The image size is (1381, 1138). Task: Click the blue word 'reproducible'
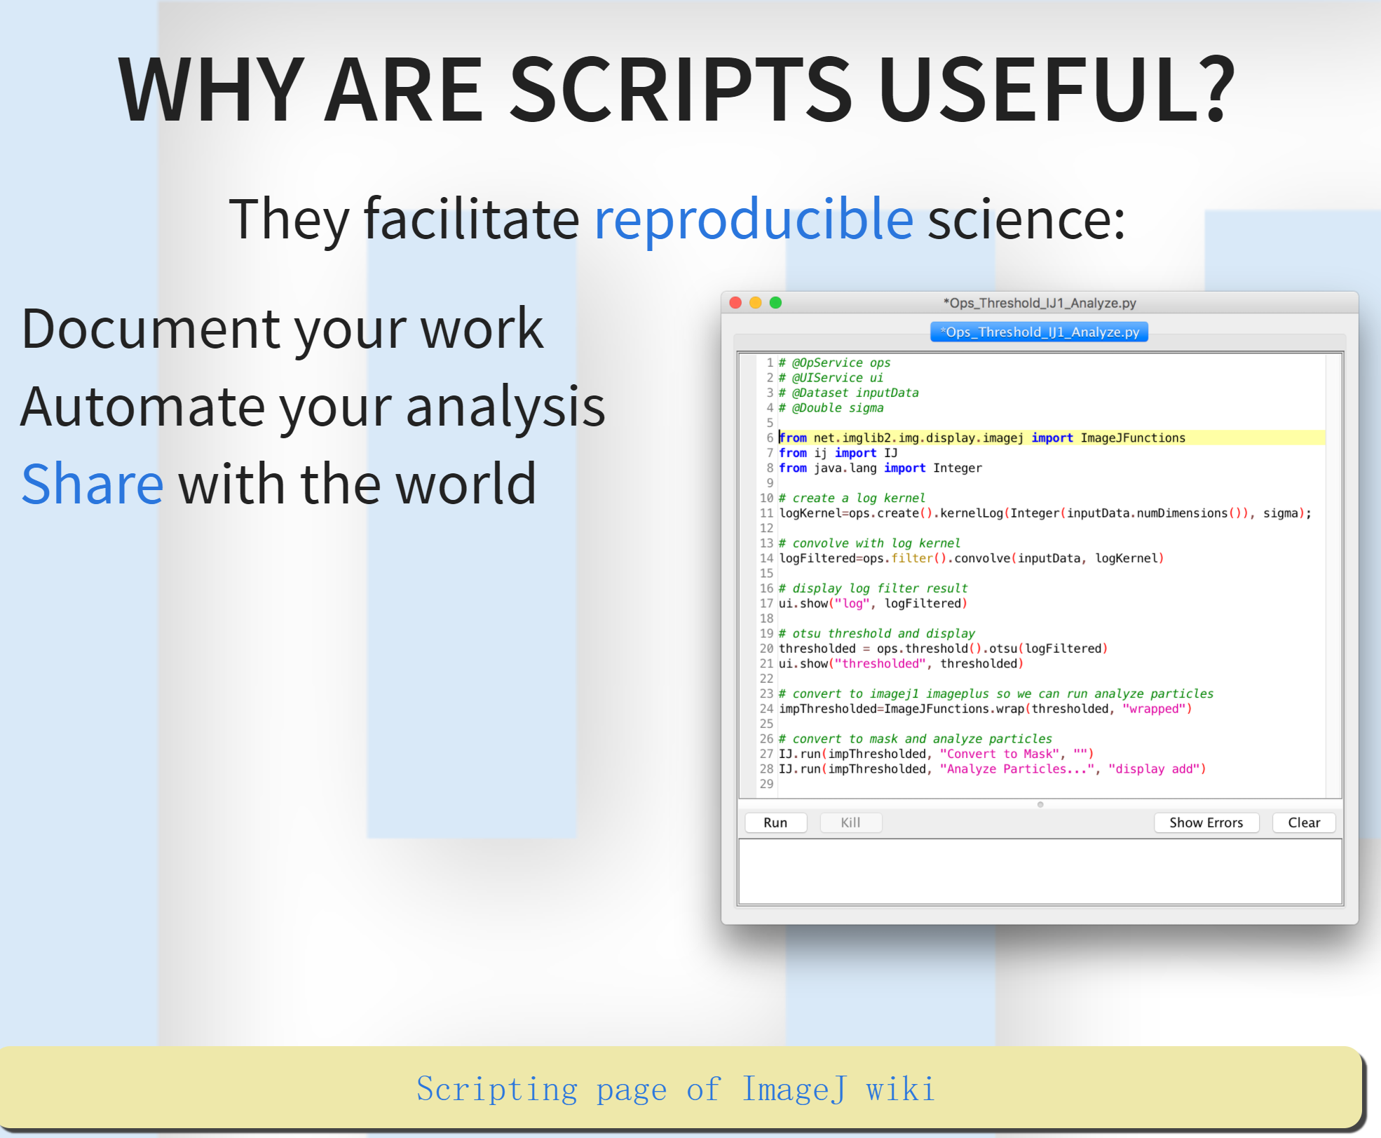pyautogui.click(x=754, y=219)
